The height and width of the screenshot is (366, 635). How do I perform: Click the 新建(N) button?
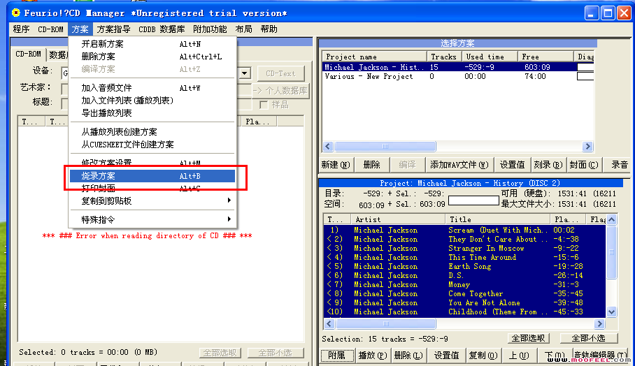[x=336, y=165]
